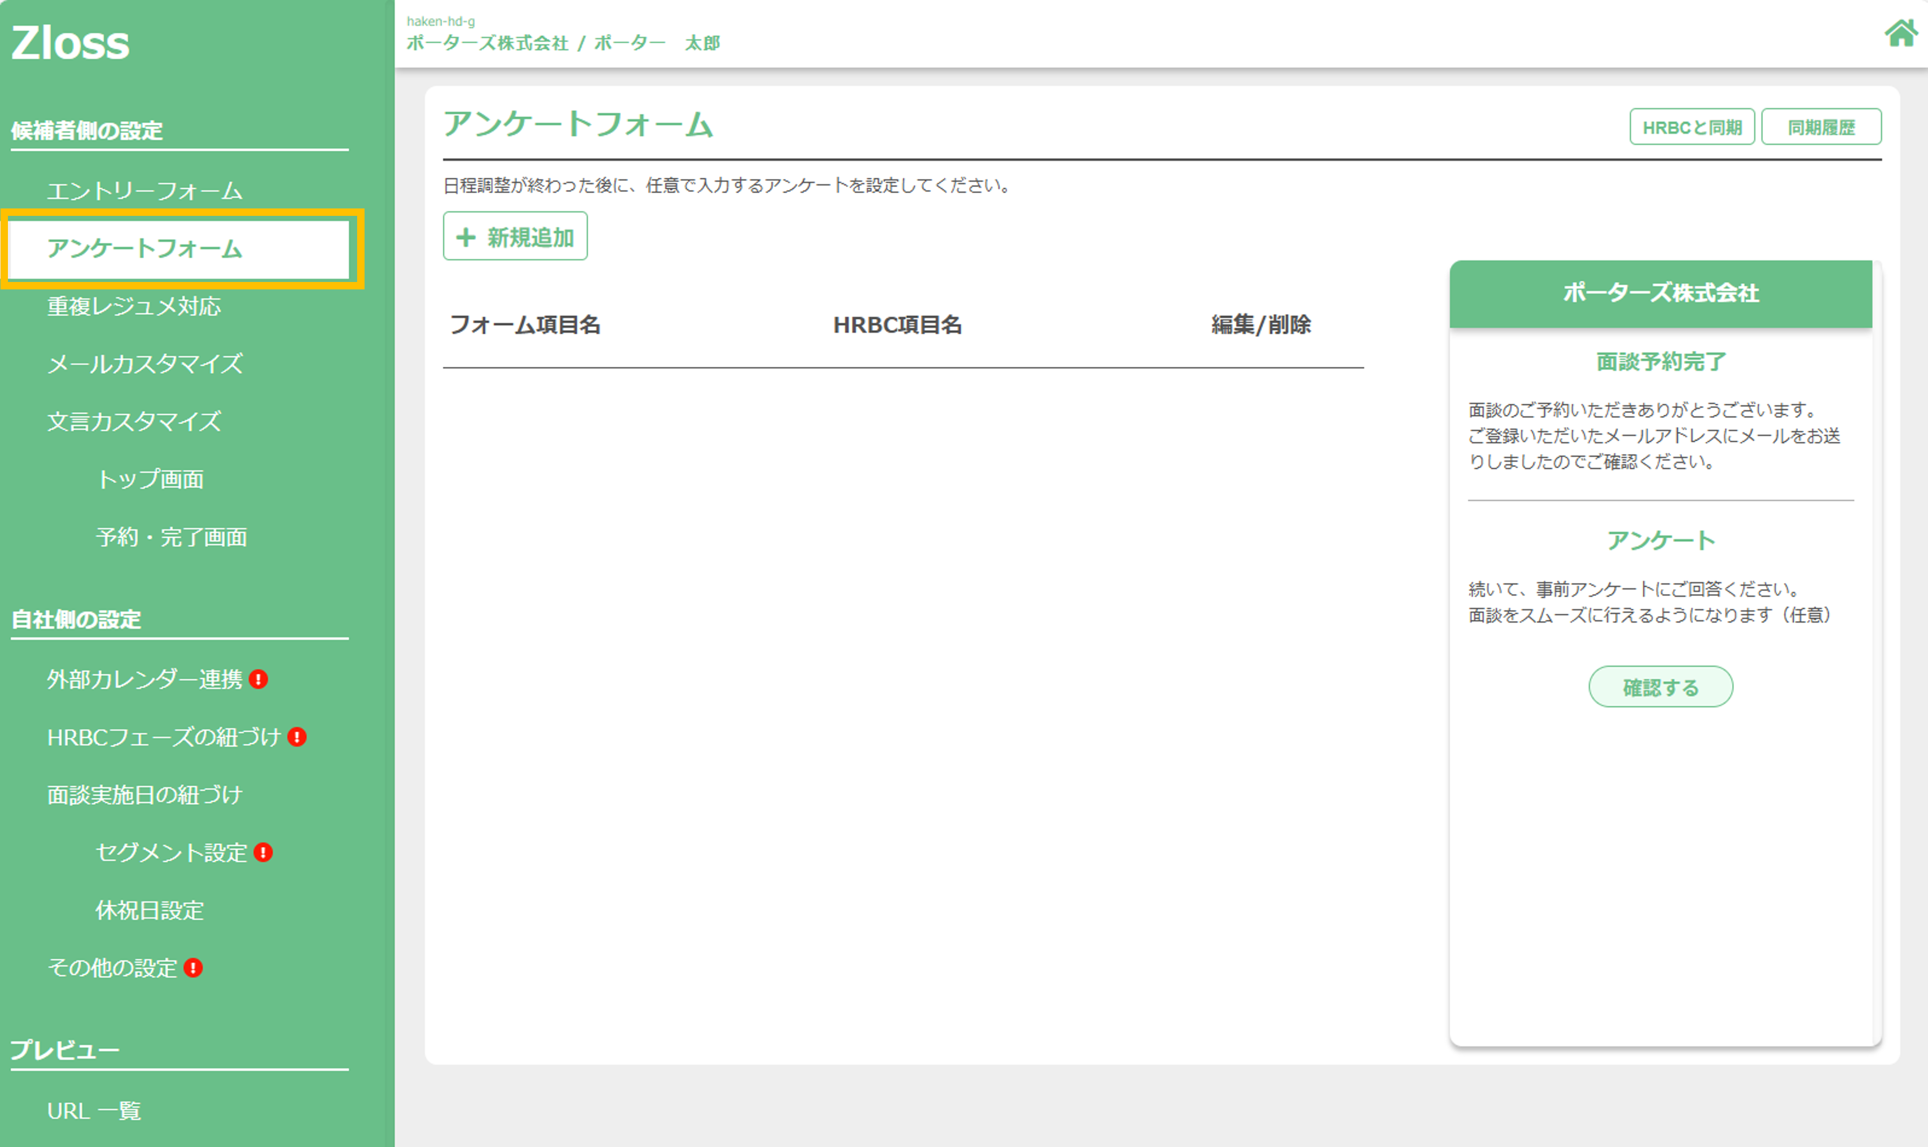Click the red warning icon next to 外部カレンダー連携
This screenshot has height=1147, width=1928.
point(259,679)
